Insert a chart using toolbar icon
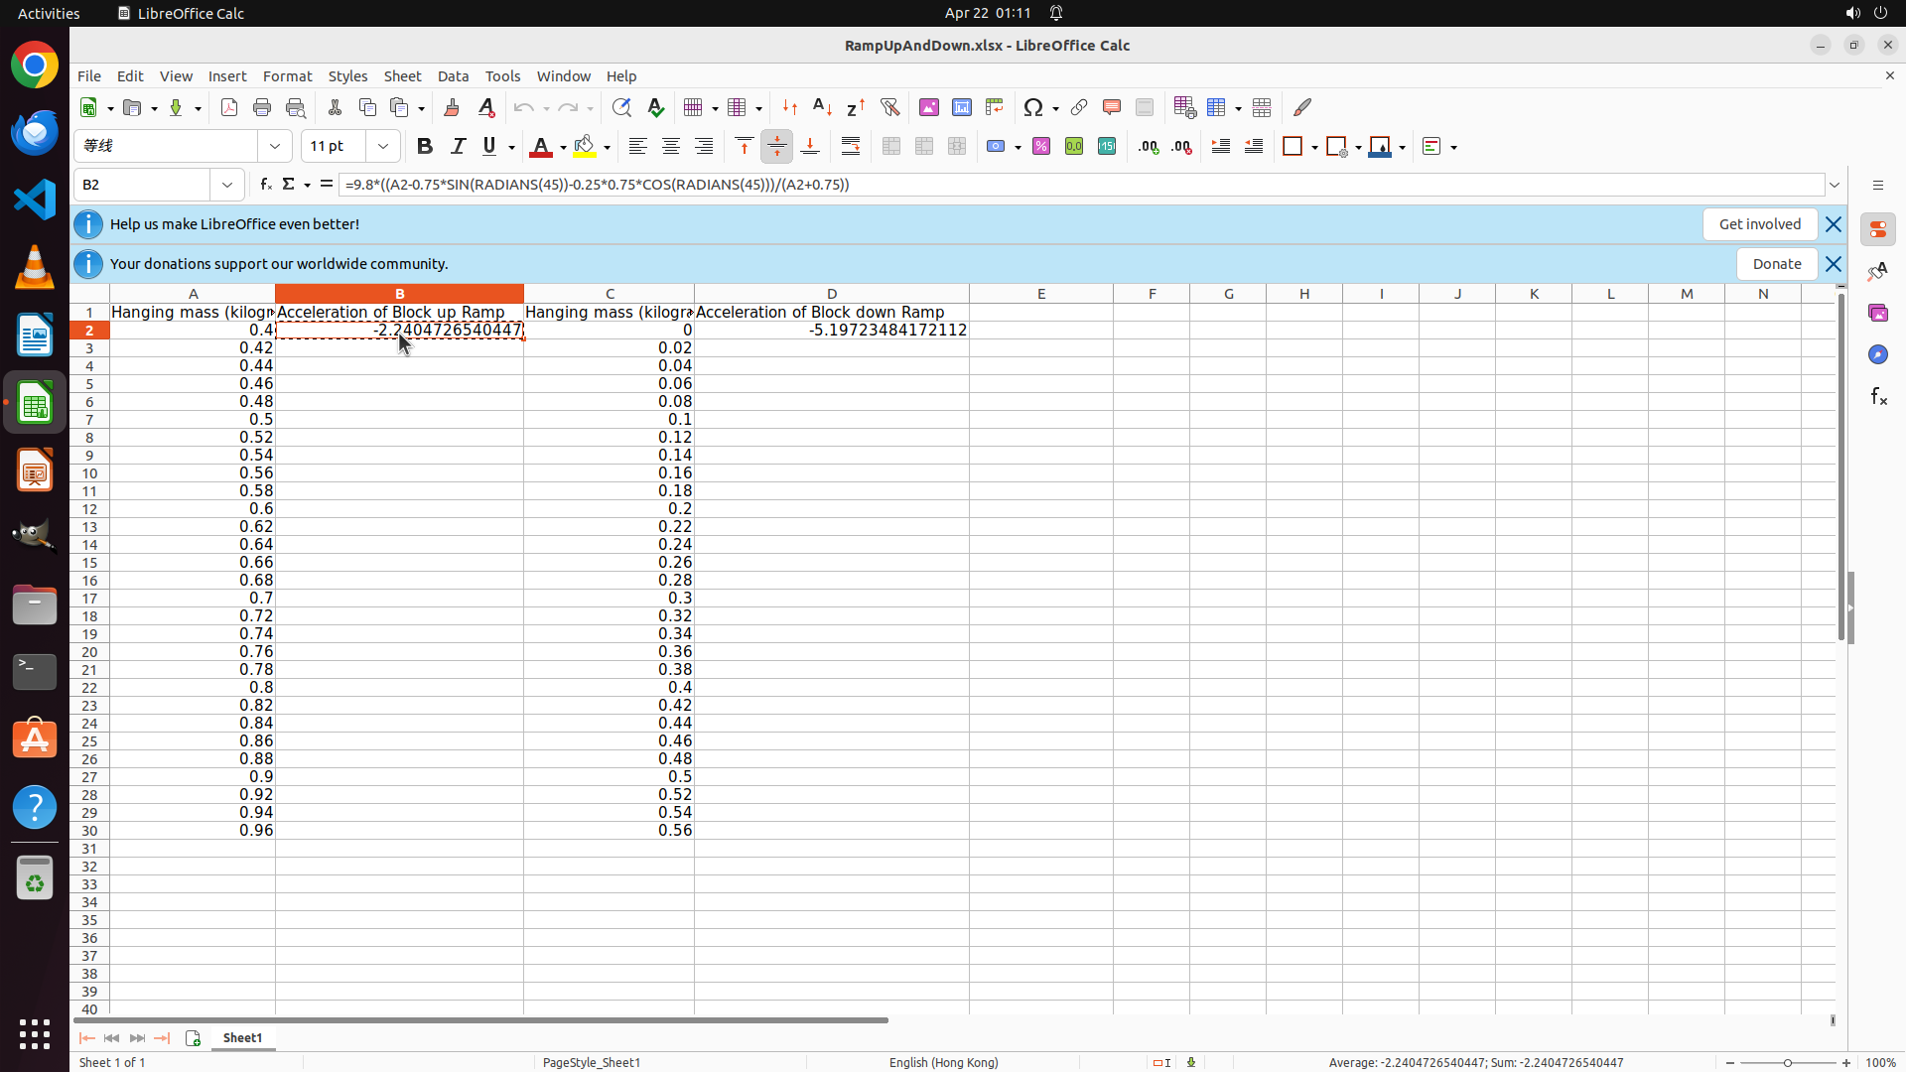 [962, 107]
